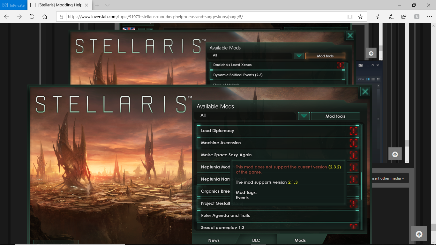This screenshot has width=436, height=245.
Task: Click the text 'The mod supports version 2.1.3'
Action: click(267, 182)
